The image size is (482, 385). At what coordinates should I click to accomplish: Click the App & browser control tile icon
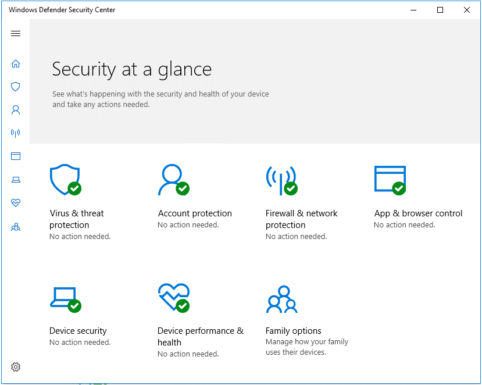389,179
